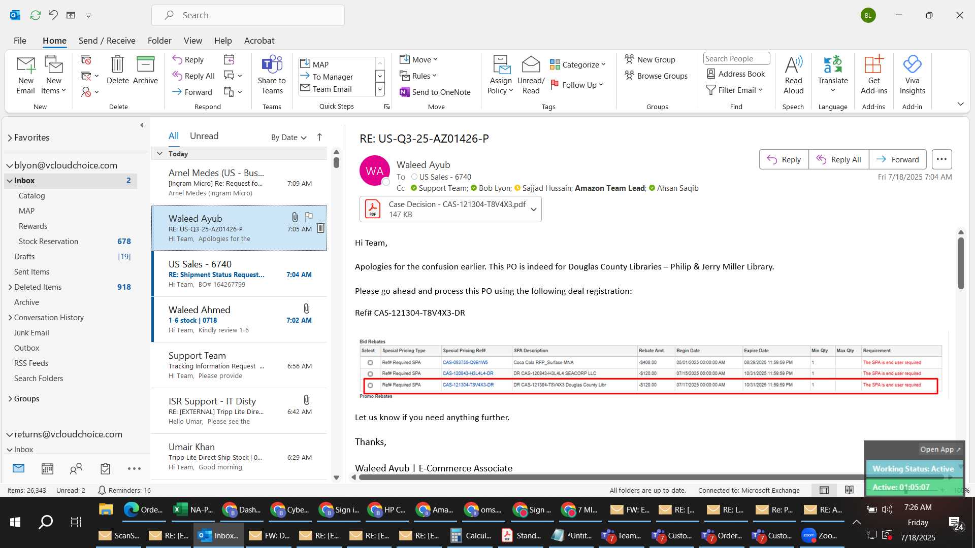The image size is (975, 548).
Task: Click the Ignore conversation icon
Action: coord(86,60)
